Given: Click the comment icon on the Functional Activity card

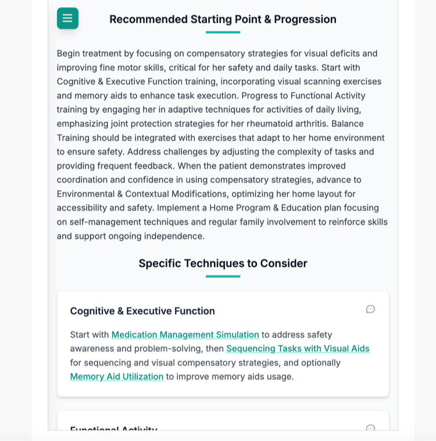Looking at the screenshot, I should point(370,428).
